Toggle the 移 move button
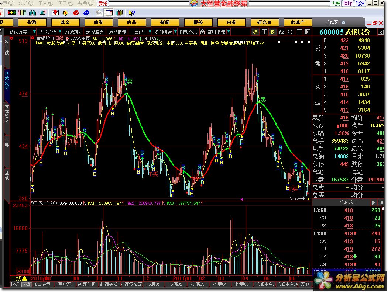388x292 pixels. [x=291, y=32]
